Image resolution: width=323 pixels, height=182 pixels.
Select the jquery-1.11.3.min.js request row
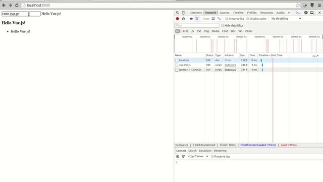pos(248,70)
